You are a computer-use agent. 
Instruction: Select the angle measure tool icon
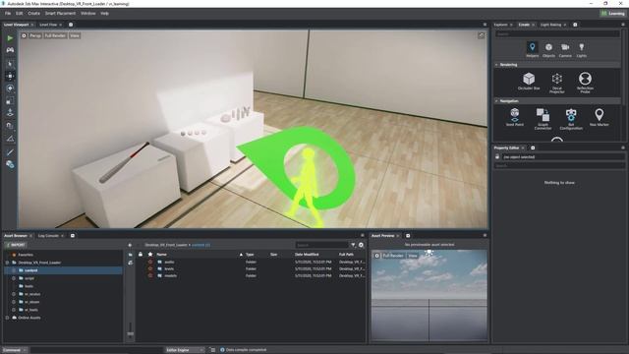(10, 139)
